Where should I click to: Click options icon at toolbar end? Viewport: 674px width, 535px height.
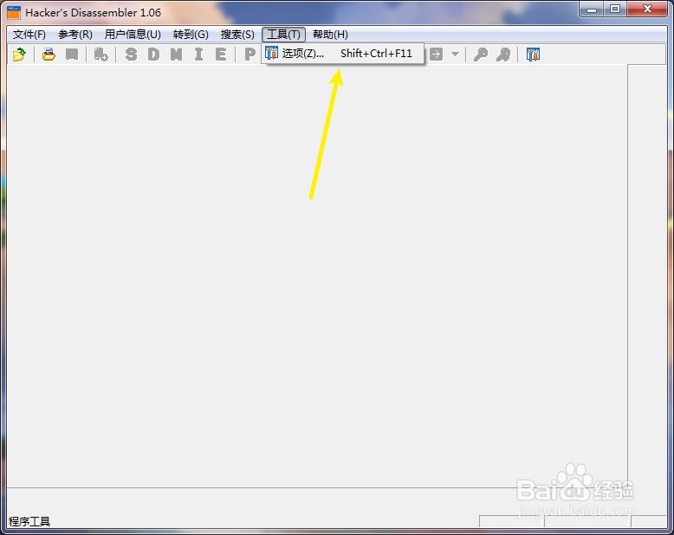click(x=533, y=55)
